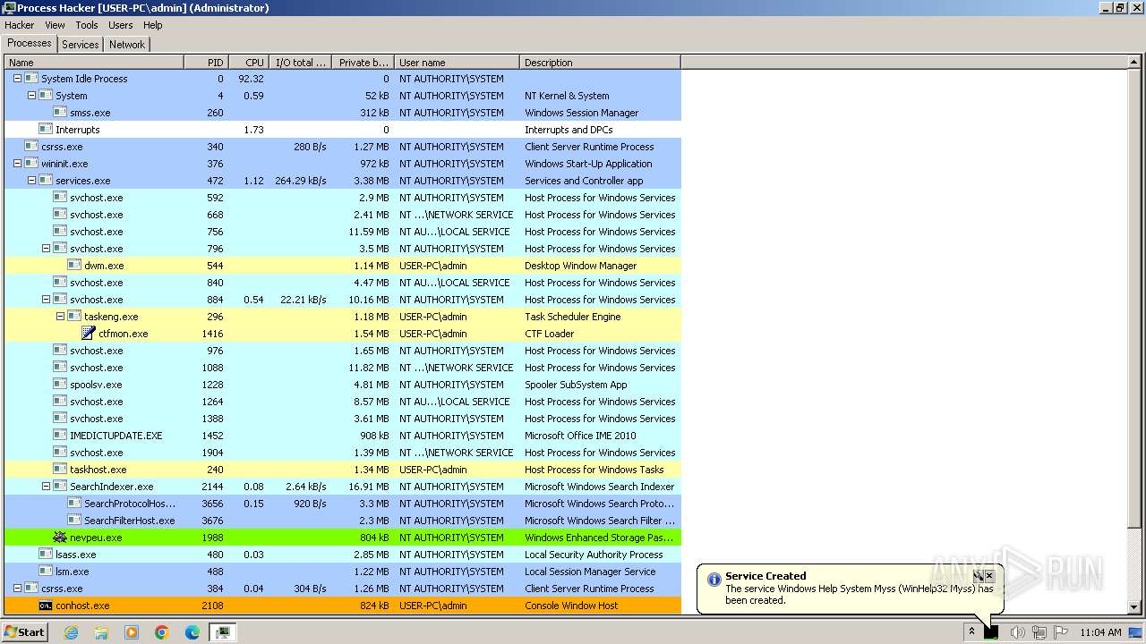This screenshot has width=1146, height=644.
Task: Collapse the services.exe tree node
Action: (31, 181)
